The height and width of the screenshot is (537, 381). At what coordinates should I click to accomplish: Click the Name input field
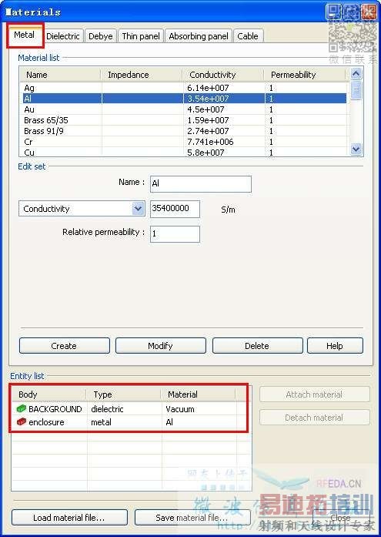(201, 184)
